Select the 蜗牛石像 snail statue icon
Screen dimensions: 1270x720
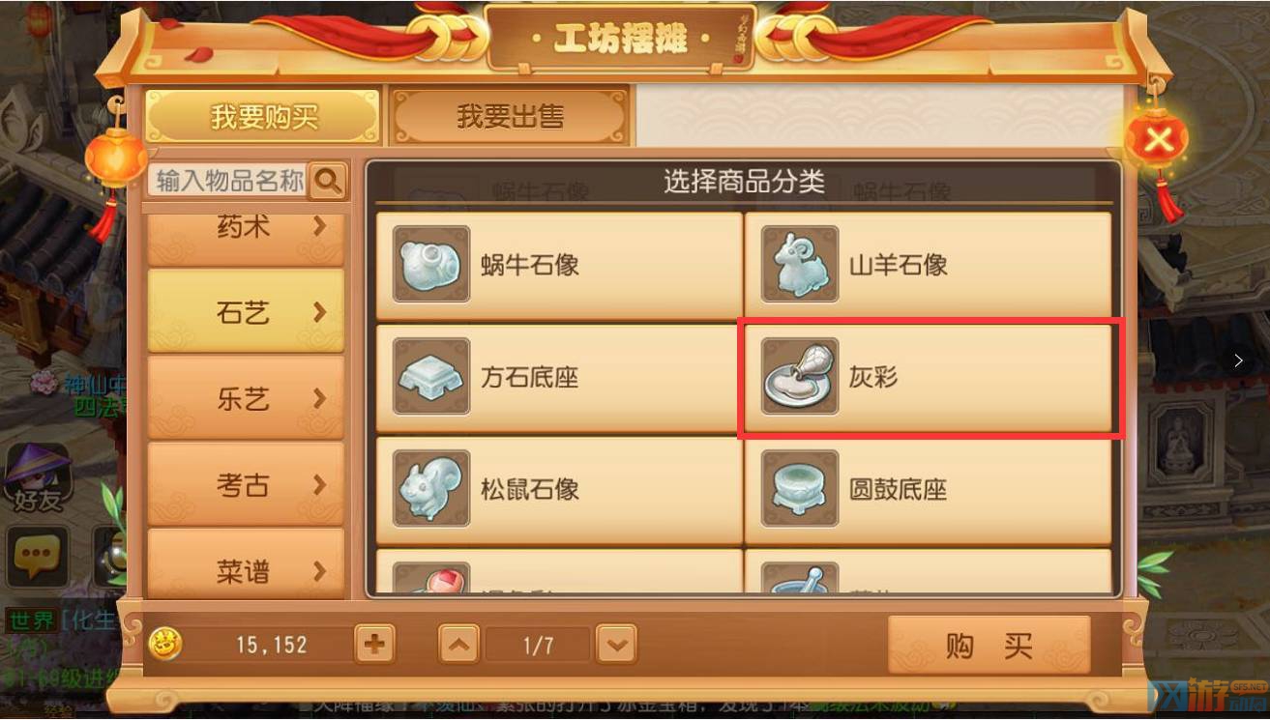pyautogui.click(x=431, y=265)
